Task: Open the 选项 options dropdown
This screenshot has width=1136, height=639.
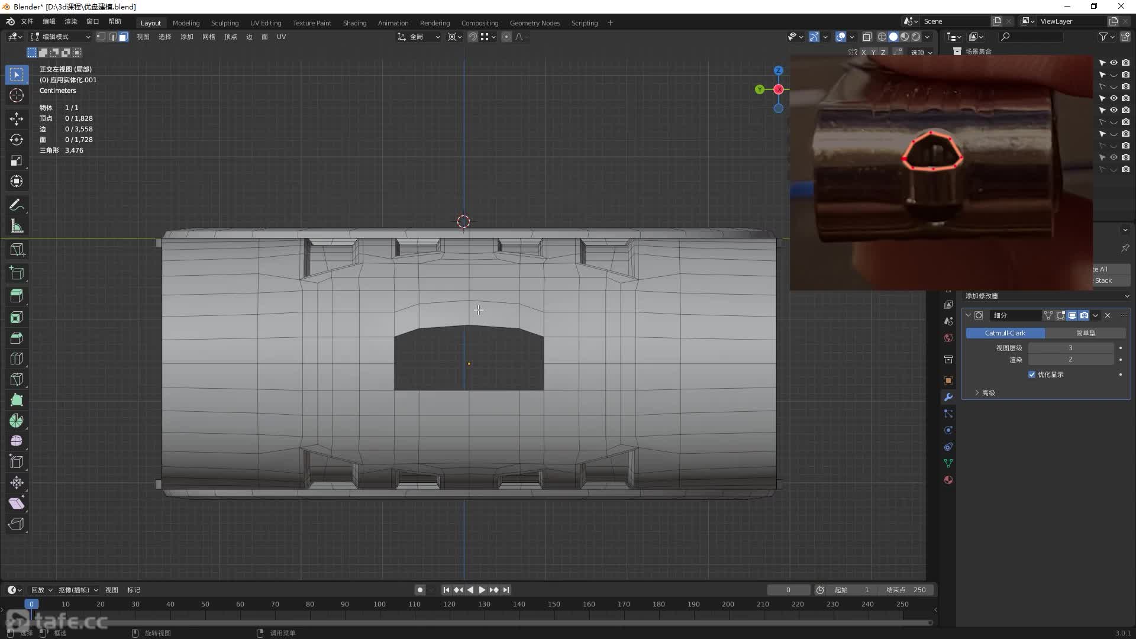Action: [921, 52]
